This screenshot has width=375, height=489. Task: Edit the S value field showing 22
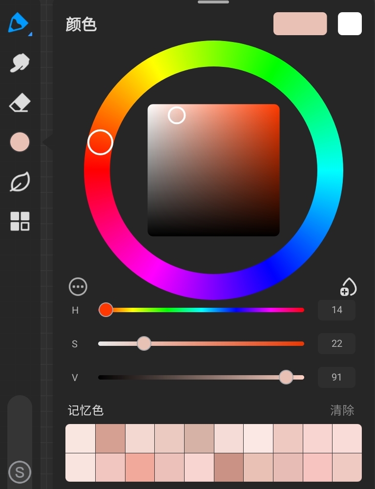pyautogui.click(x=336, y=343)
